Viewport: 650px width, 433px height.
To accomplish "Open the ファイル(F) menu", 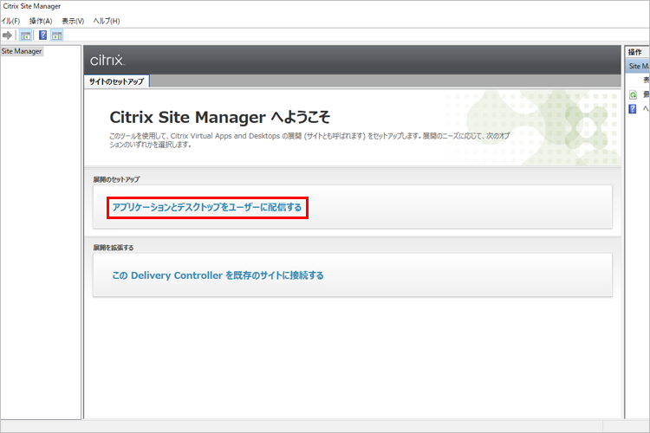I will pyautogui.click(x=10, y=21).
